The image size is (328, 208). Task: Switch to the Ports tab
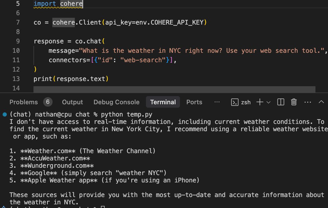click(x=194, y=102)
